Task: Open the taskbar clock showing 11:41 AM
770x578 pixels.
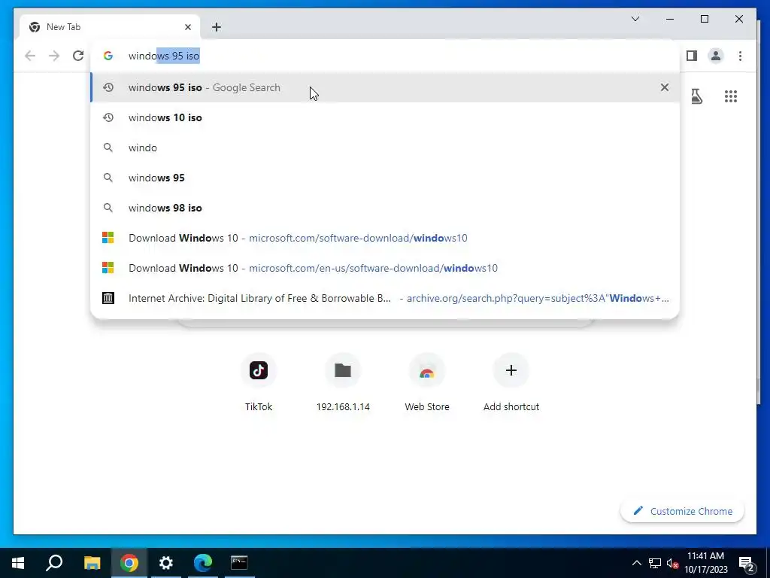Action: [705, 563]
